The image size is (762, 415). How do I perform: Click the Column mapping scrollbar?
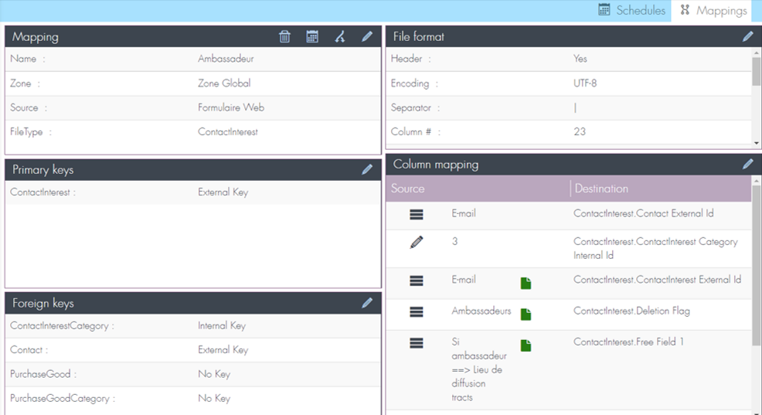point(756,266)
